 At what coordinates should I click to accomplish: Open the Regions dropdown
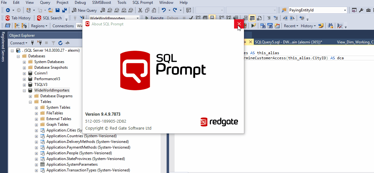(x=39, y=26)
